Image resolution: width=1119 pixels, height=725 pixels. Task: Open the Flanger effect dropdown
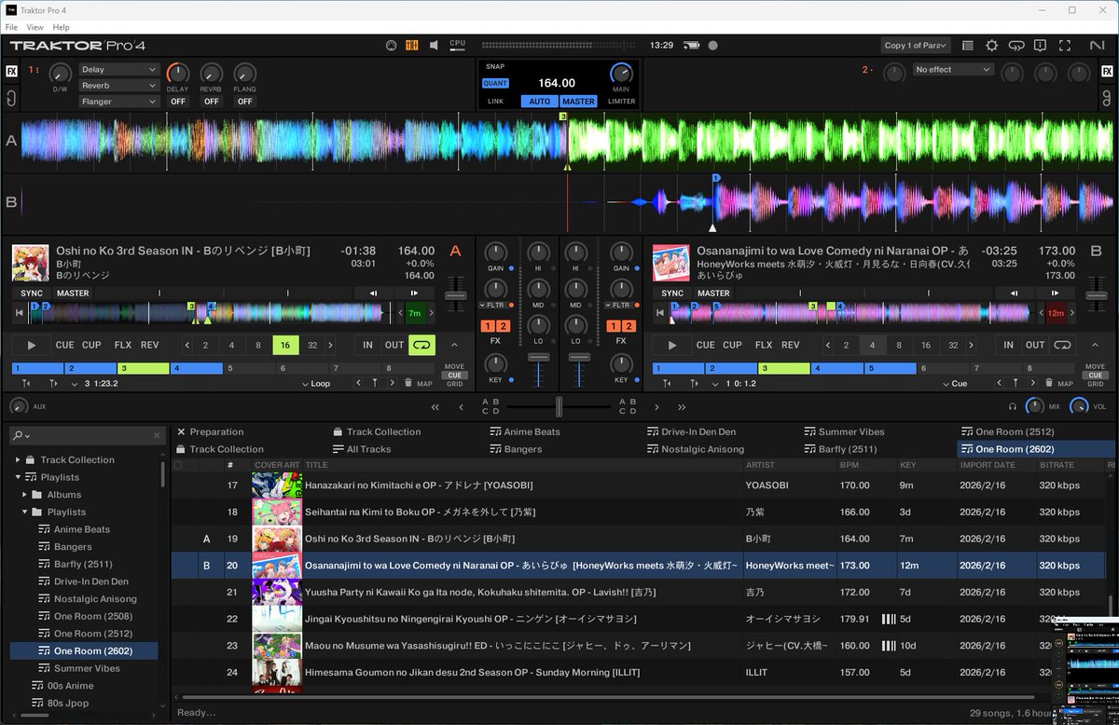tap(119, 102)
